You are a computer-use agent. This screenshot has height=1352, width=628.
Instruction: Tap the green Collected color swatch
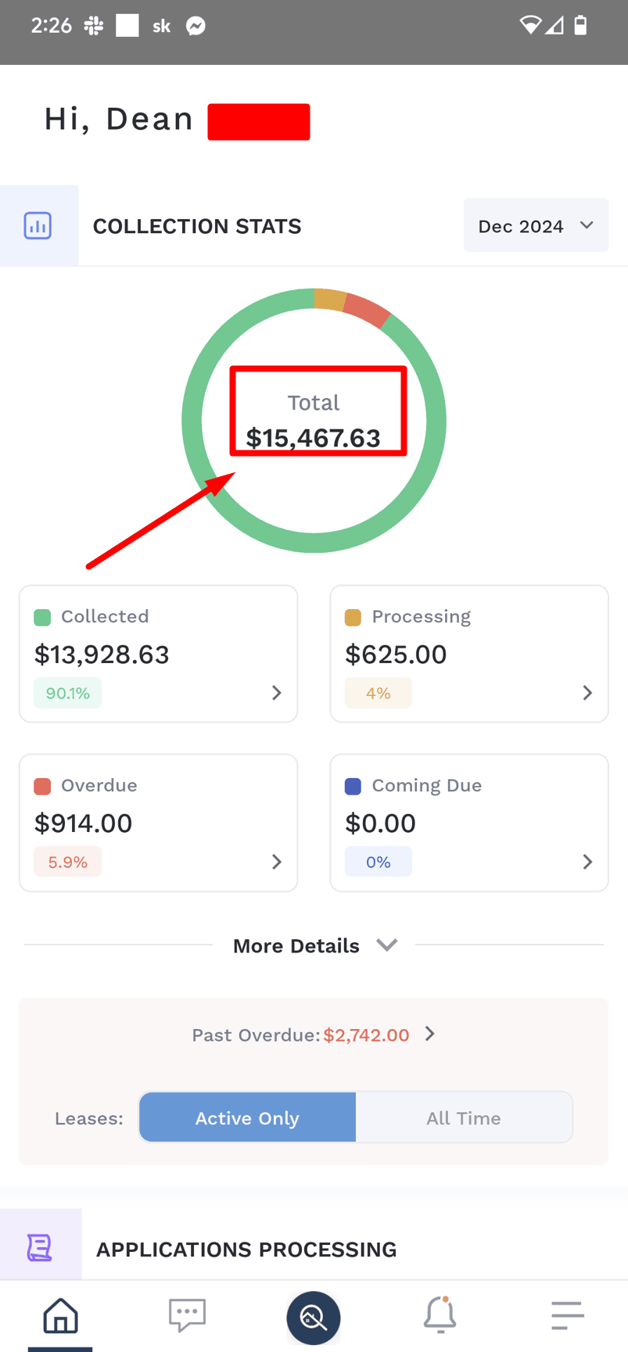(x=42, y=617)
